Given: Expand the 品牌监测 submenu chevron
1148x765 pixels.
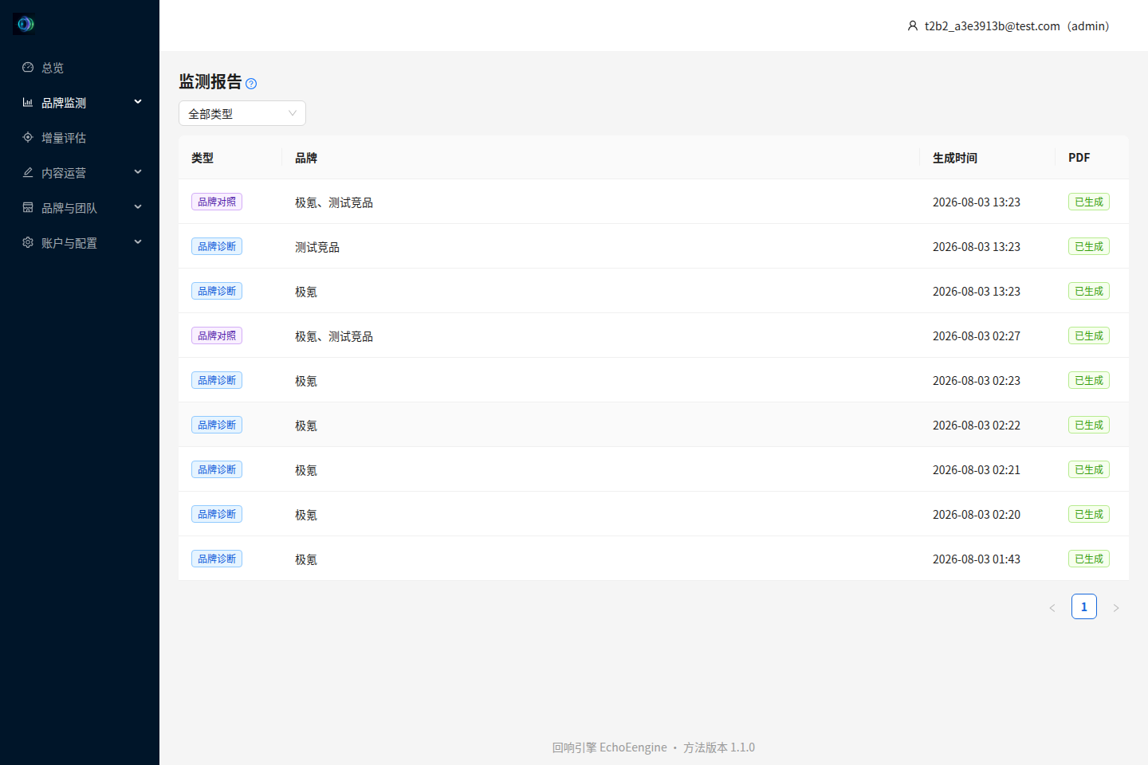Looking at the screenshot, I should pyautogui.click(x=138, y=102).
